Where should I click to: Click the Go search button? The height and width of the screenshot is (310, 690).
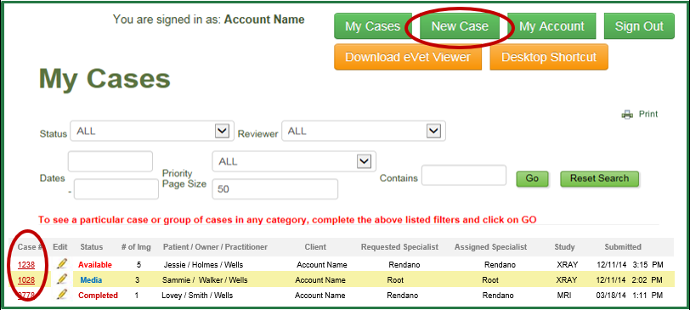[532, 178]
